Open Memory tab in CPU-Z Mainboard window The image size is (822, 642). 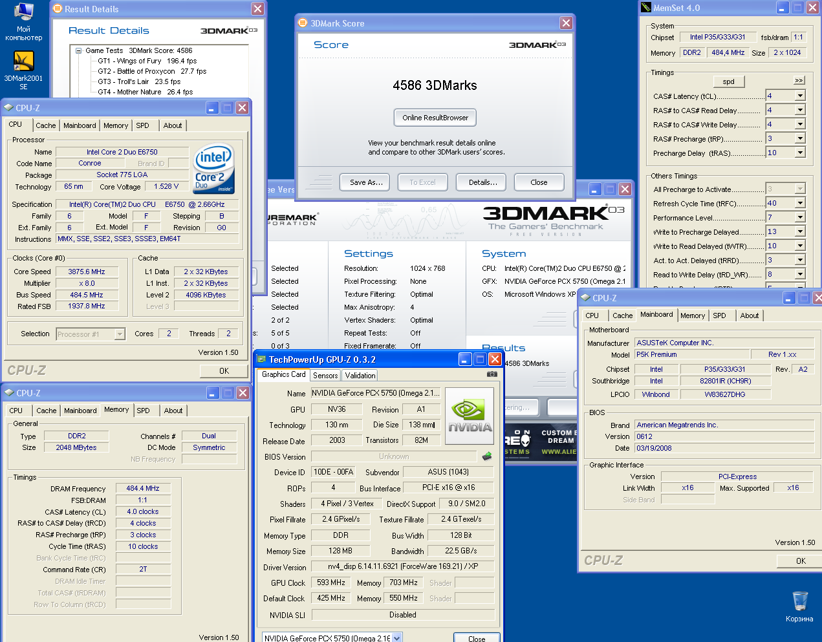click(x=693, y=316)
